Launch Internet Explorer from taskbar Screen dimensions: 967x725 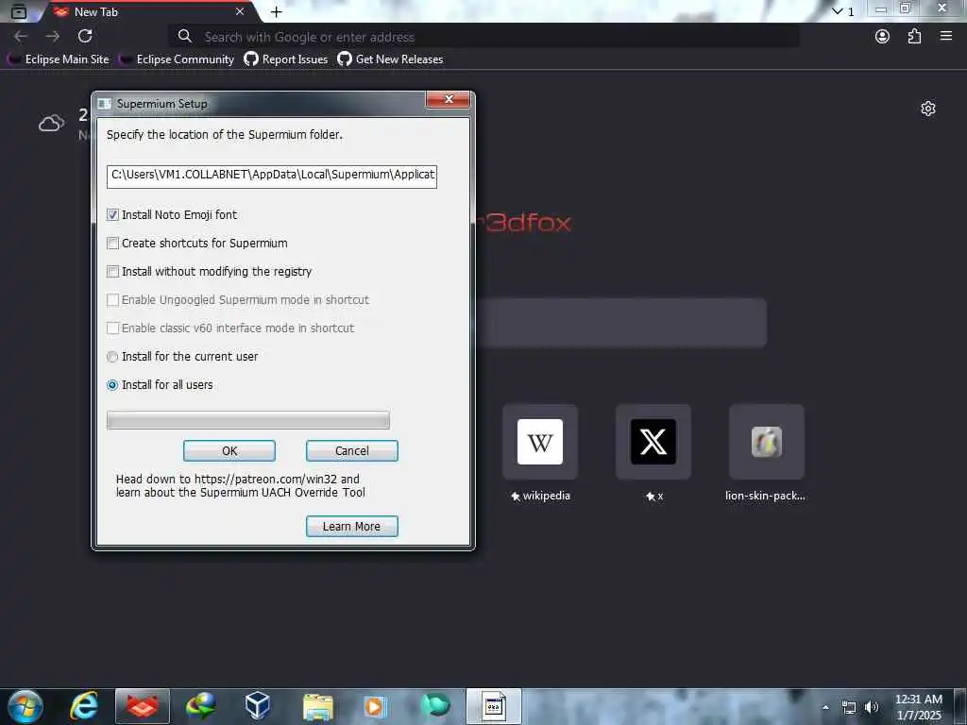click(84, 706)
